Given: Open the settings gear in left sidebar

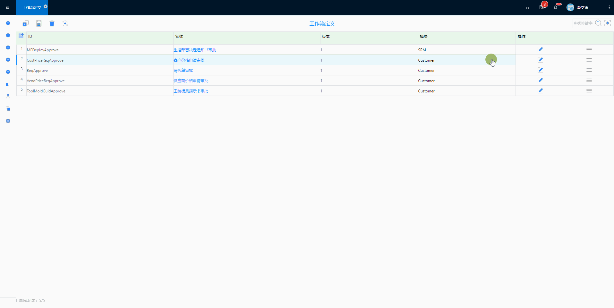Looking at the screenshot, I should [8, 121].
